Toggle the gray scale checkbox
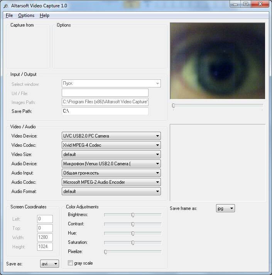272x275 pixels. pyautogui.click(x=70, y=263)
